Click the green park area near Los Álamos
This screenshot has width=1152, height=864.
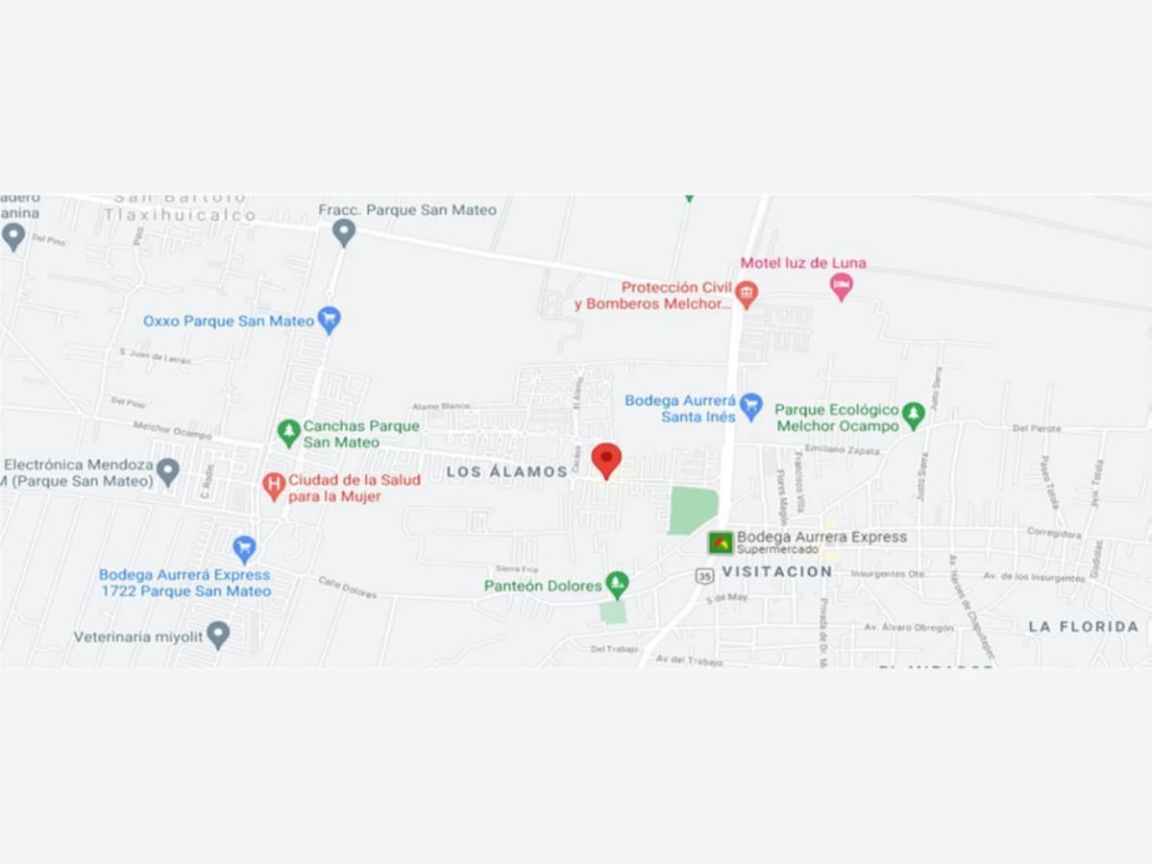coord(692,510)
